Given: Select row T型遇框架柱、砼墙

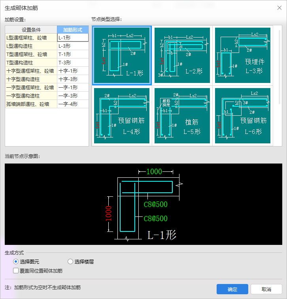Looking at the screenshot, I should [x=31, y=55].
